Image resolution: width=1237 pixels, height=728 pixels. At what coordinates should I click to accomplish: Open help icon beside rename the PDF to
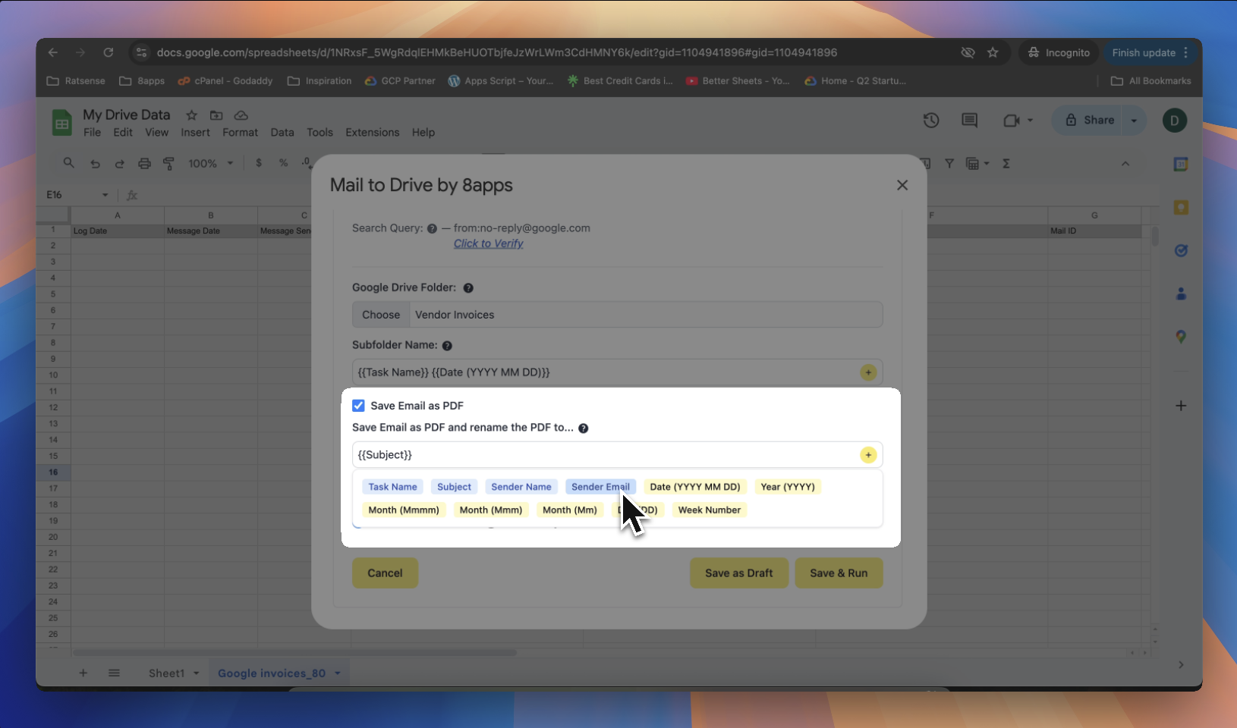(x=583, y=428)
